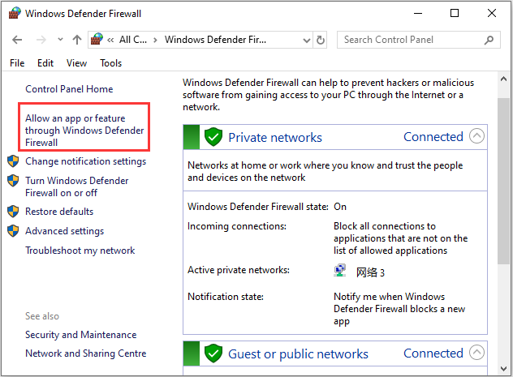Image resolution: width=513 pixels, height=377 pixels.
Task: Go to Control Panel Home
Action: [69, 89]
